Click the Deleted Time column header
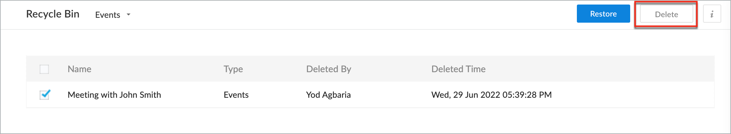 458,69
